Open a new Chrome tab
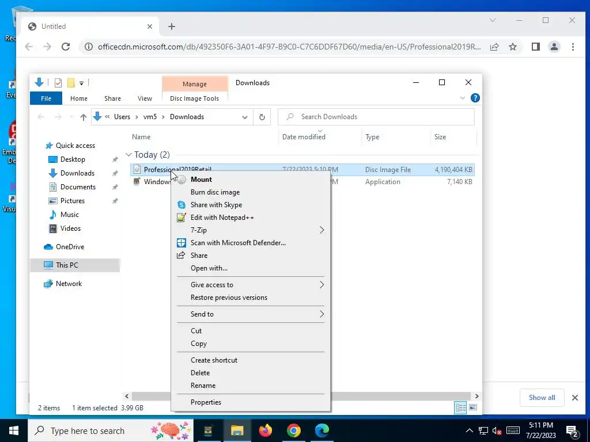The width and height of the screenshot is (590, 442). pos(172,26)
